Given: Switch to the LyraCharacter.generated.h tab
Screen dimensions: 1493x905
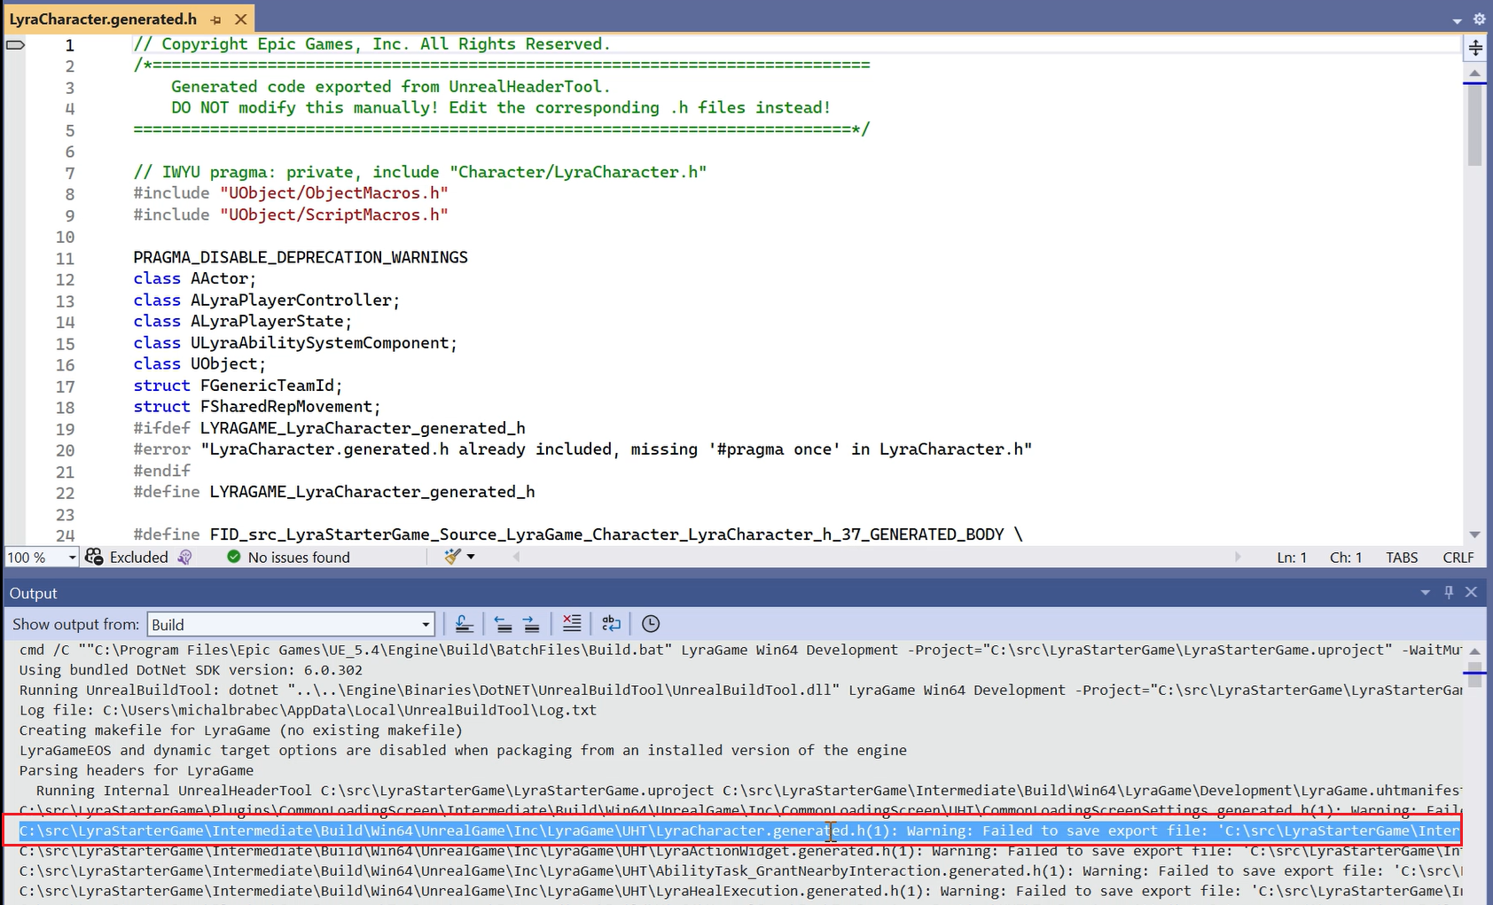Looking at the screenshot, I should 100,18.
